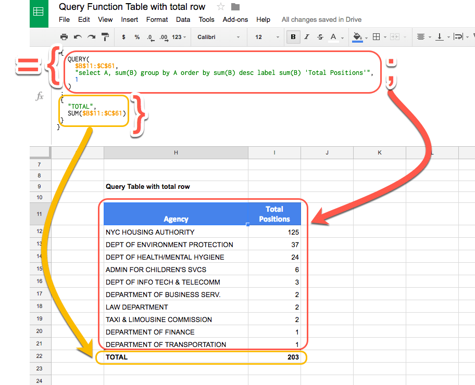Open the Add-ons menu
This screenshot has height=385, width=475.
235,19
